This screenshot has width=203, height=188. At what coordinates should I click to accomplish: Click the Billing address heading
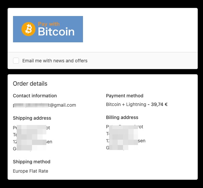coord(122,117)
